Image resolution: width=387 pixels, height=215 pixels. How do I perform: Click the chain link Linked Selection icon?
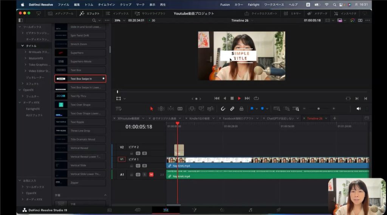pos(232,108)
